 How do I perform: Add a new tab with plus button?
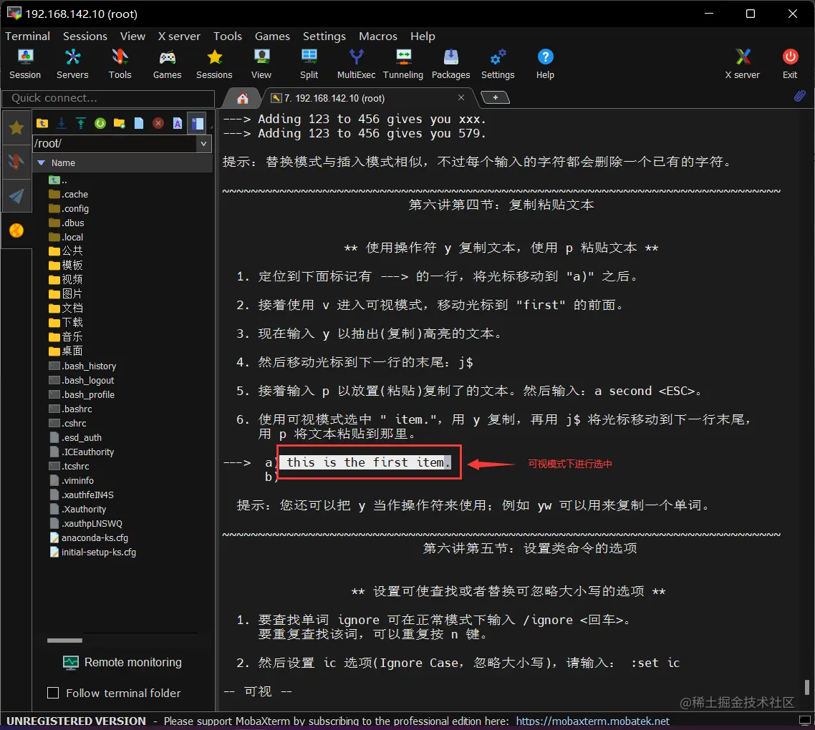pos(496,97)
